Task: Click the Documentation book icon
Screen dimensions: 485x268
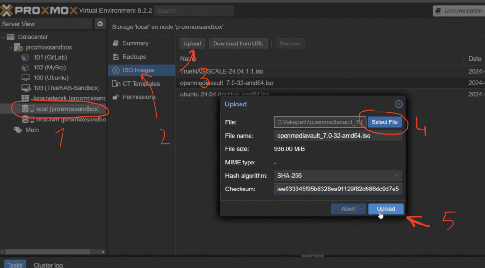Action: click(438, 11)
